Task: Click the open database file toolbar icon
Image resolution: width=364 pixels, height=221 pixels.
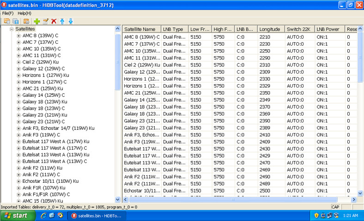Action: tap(7, 21)
